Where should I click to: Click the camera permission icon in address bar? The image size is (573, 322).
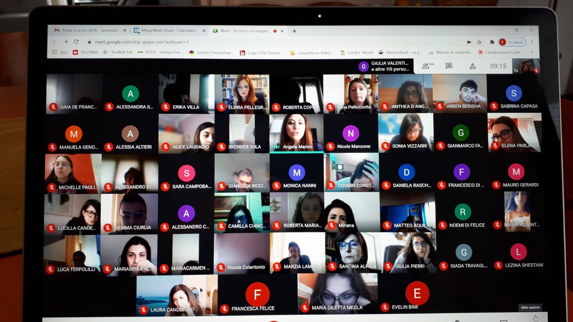coord(469,42)
